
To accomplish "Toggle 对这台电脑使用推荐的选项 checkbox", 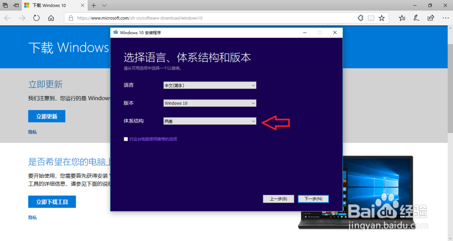I will [x=125, y=139].
